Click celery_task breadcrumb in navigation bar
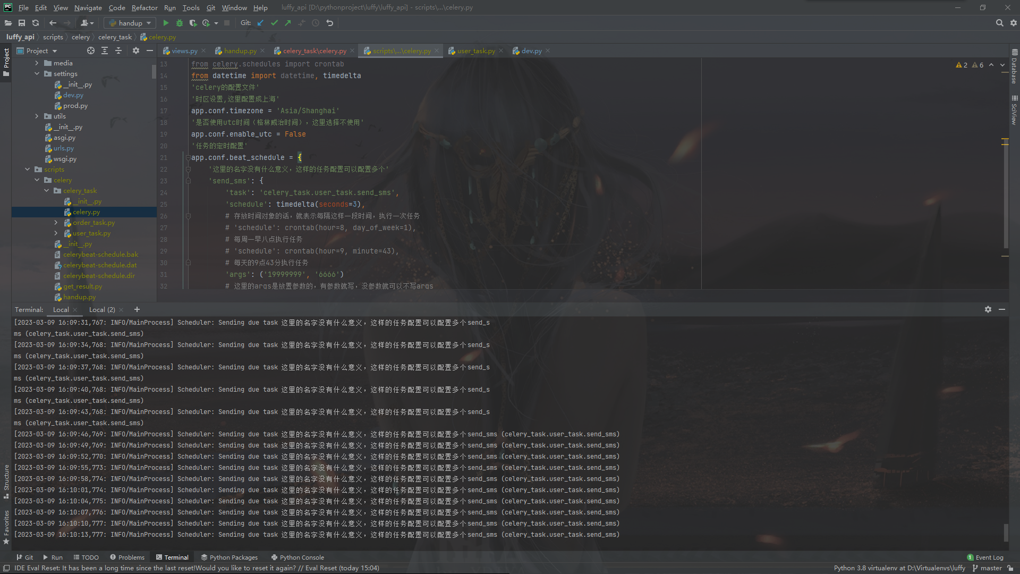Viewport: 1020px width, 574px height. point(115,37)
